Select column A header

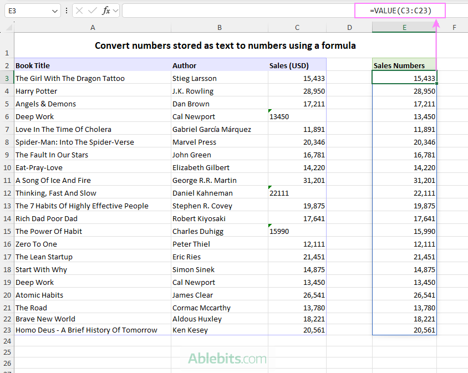[93, 28]
